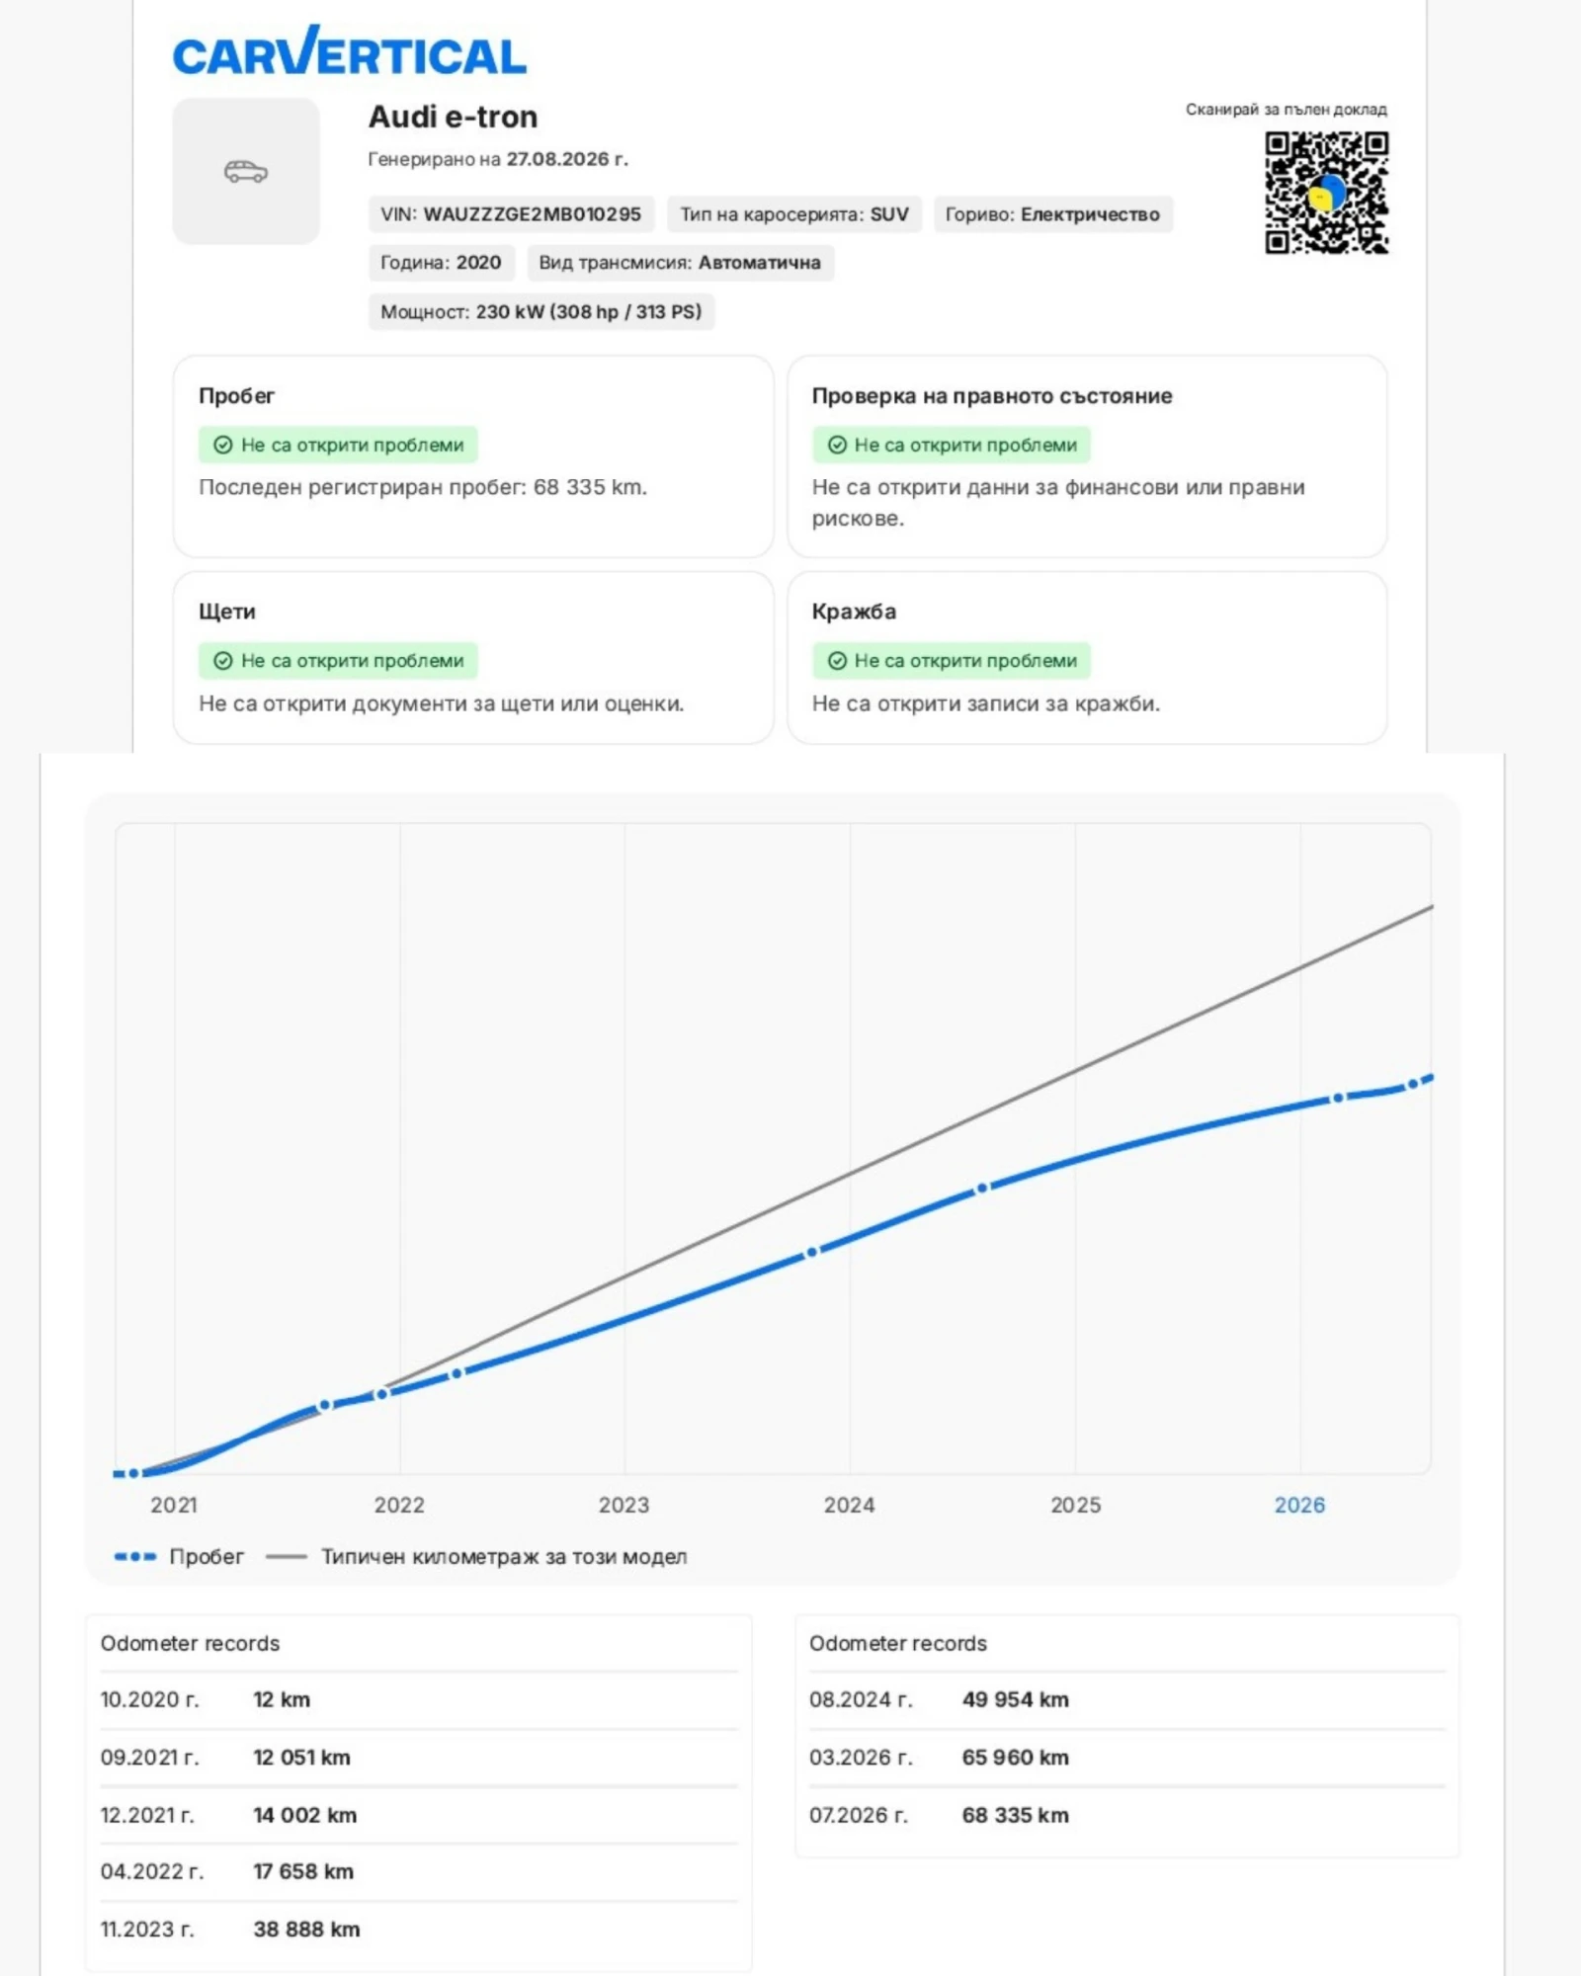The image size is (1581, 1976).
Task: Click the carVertical logo
Action: click(x=350, y=51)
